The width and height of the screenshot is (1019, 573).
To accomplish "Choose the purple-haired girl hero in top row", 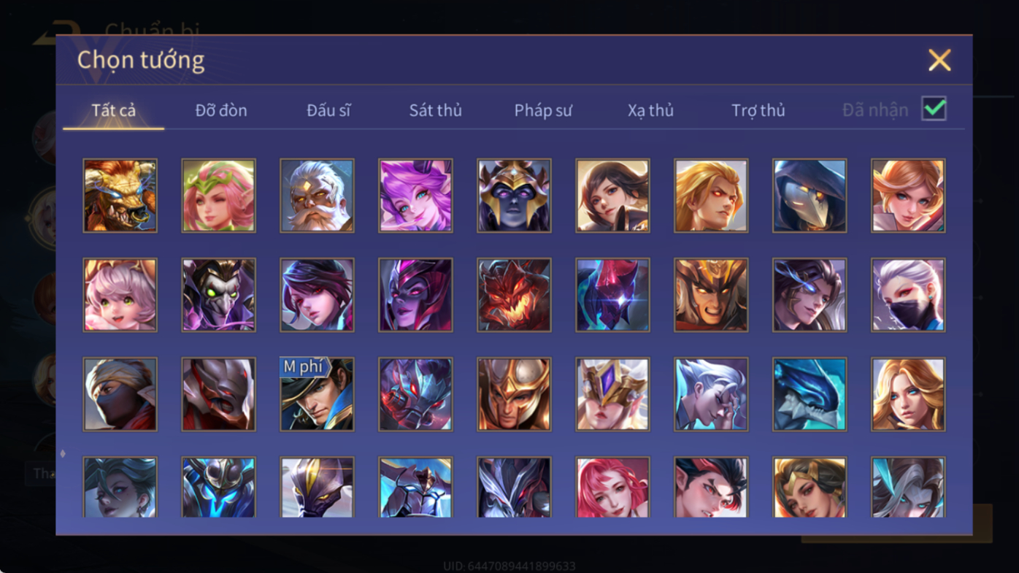I will pyautogui.click(x=415, y=196).
